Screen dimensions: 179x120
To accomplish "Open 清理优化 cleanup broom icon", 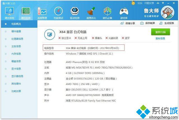I will 91,13.
